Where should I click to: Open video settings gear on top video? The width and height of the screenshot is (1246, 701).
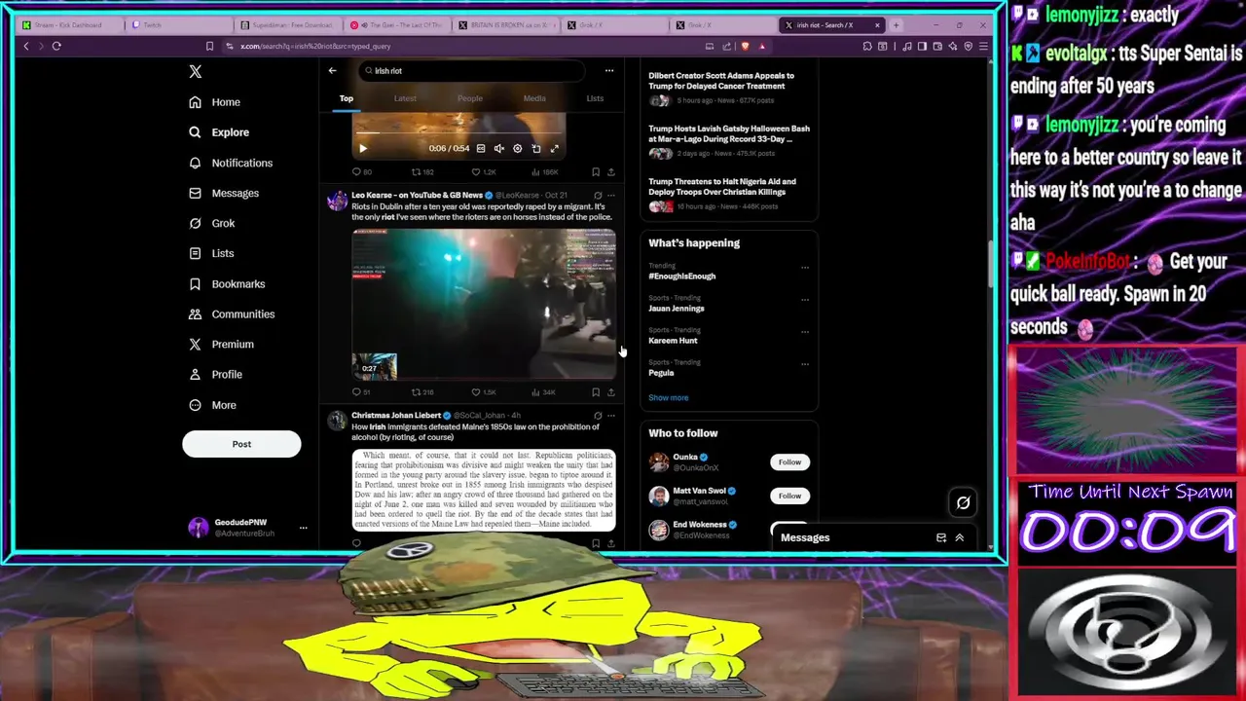click(518, 149)
